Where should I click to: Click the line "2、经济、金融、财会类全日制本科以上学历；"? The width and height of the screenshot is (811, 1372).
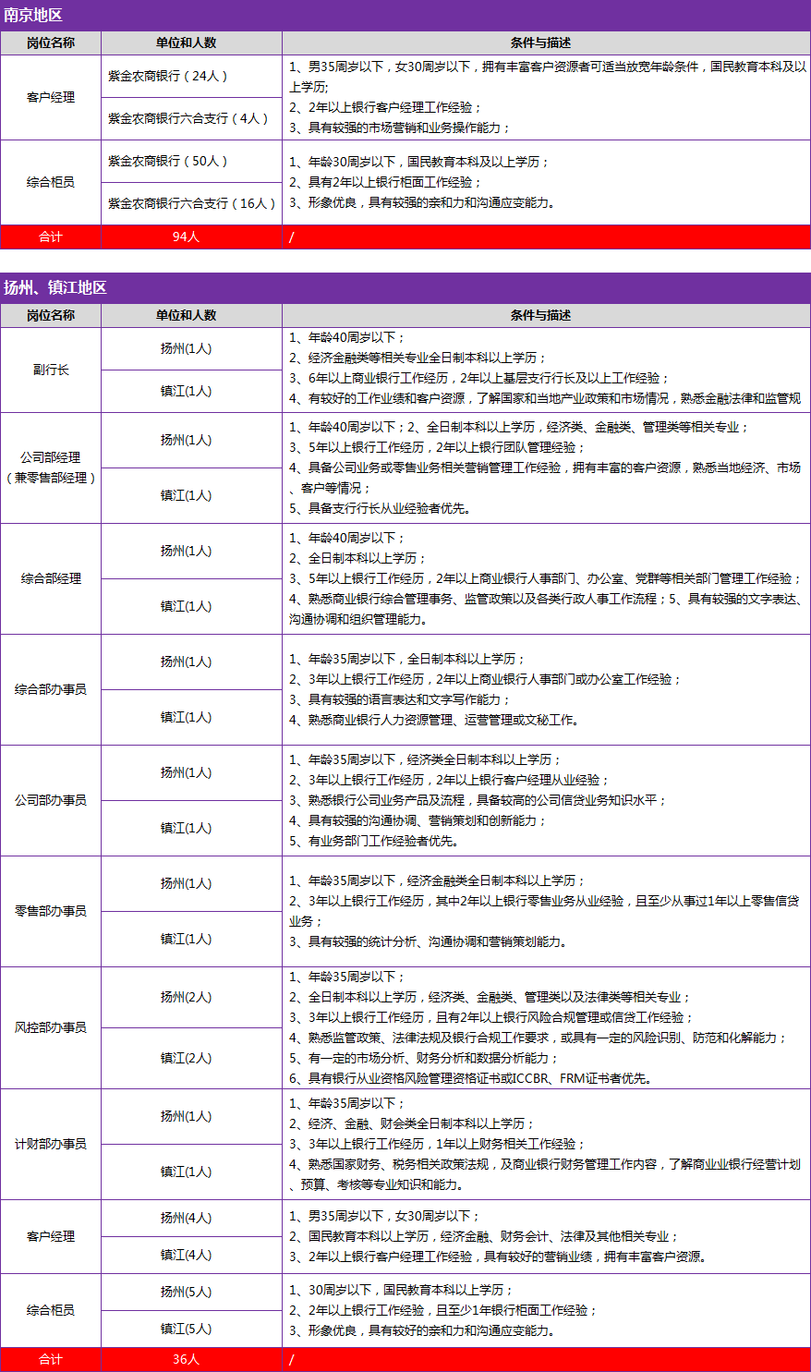412,1123
